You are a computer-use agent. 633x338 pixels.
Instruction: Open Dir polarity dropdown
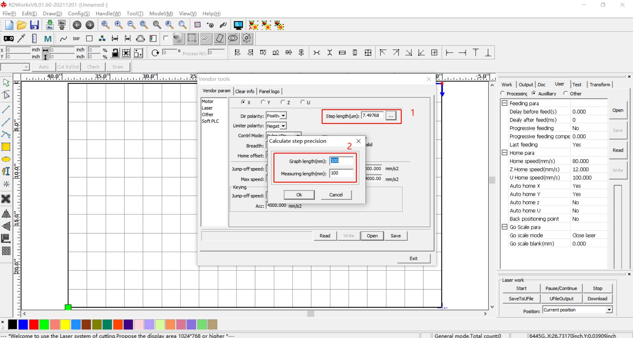tap(283, 116)
